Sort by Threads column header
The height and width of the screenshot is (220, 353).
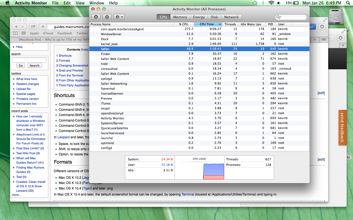point(230,24)
